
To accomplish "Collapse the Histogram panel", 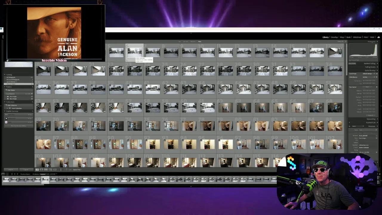I will [377, 42].
